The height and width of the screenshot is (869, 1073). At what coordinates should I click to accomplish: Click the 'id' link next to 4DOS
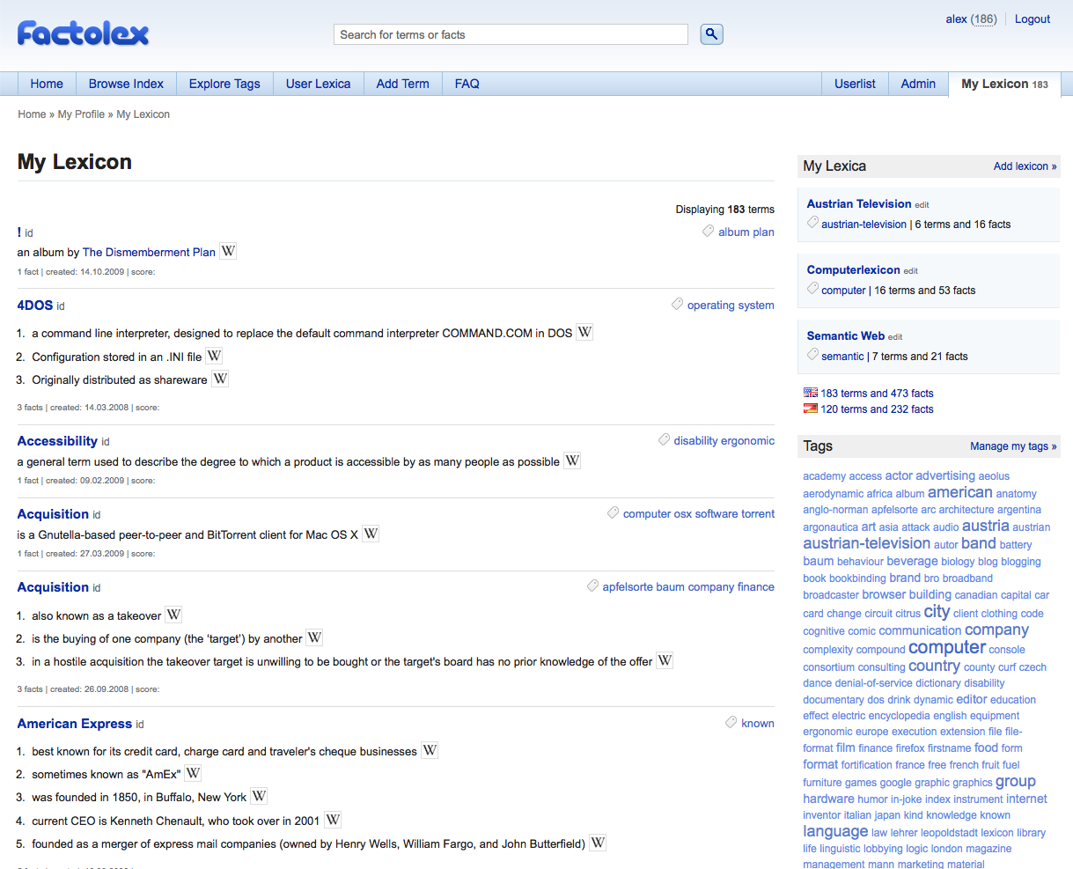[x=61, y=306]
